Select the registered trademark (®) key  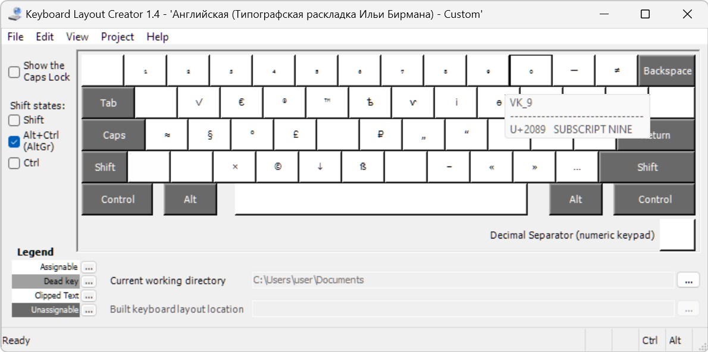click(284, 103)
